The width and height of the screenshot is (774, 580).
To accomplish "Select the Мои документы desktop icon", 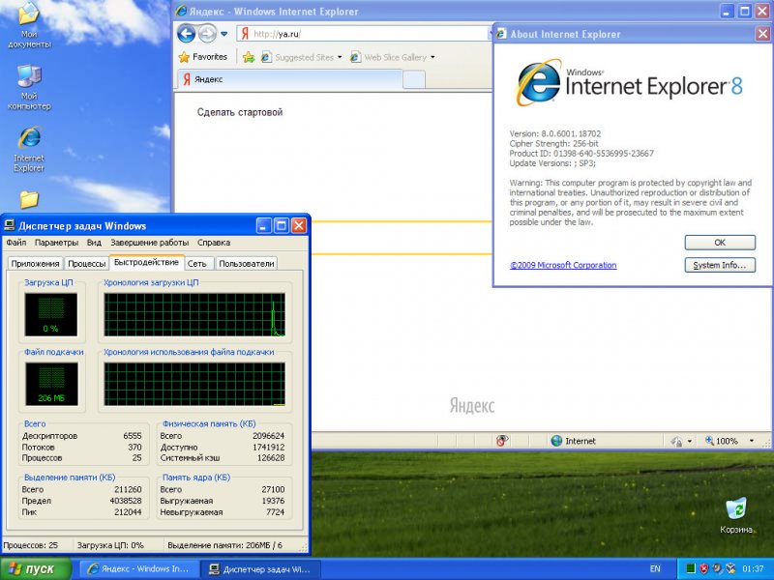I will [29, 26].
